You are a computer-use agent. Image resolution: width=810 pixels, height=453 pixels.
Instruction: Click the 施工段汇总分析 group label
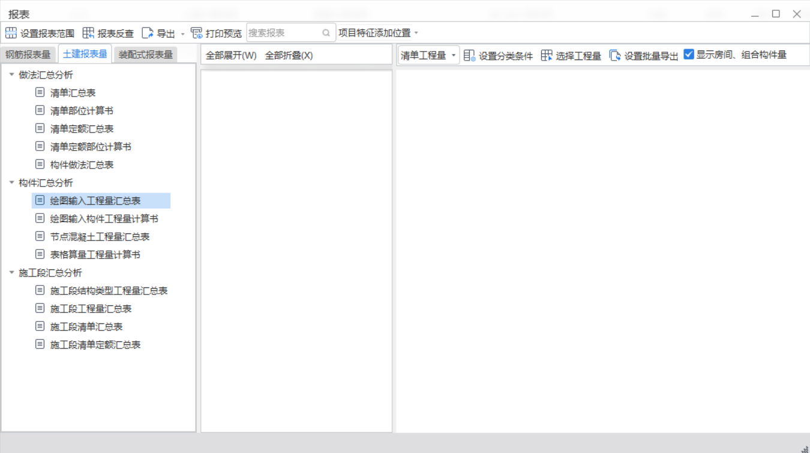pos(50,272)
